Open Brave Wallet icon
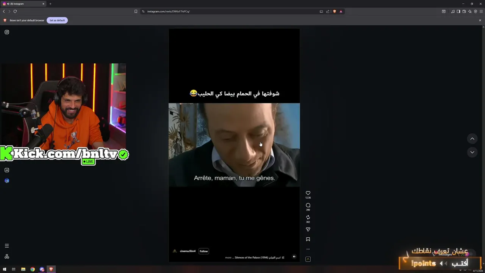Screen dimensions: 485x273 click(464, 11)
